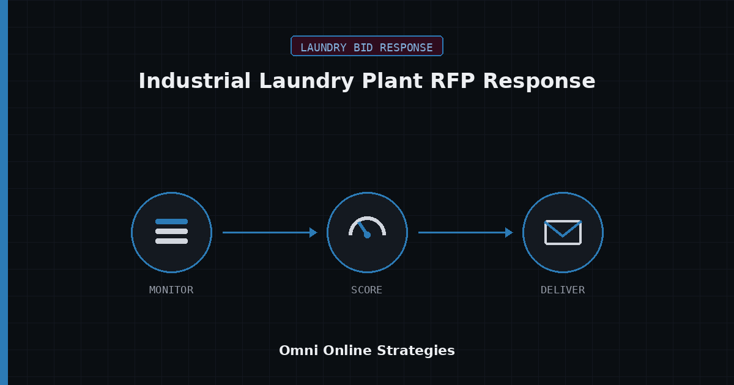
Task: Click the Deliver envelope icon
Action: pyautogui.click(x=563, y=232)
